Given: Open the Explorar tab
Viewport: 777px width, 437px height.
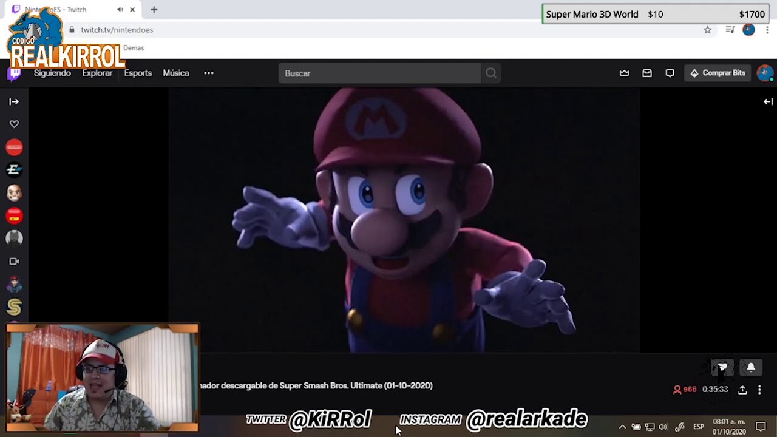Looking at the screenshot, I should click(x=97, y=73).
